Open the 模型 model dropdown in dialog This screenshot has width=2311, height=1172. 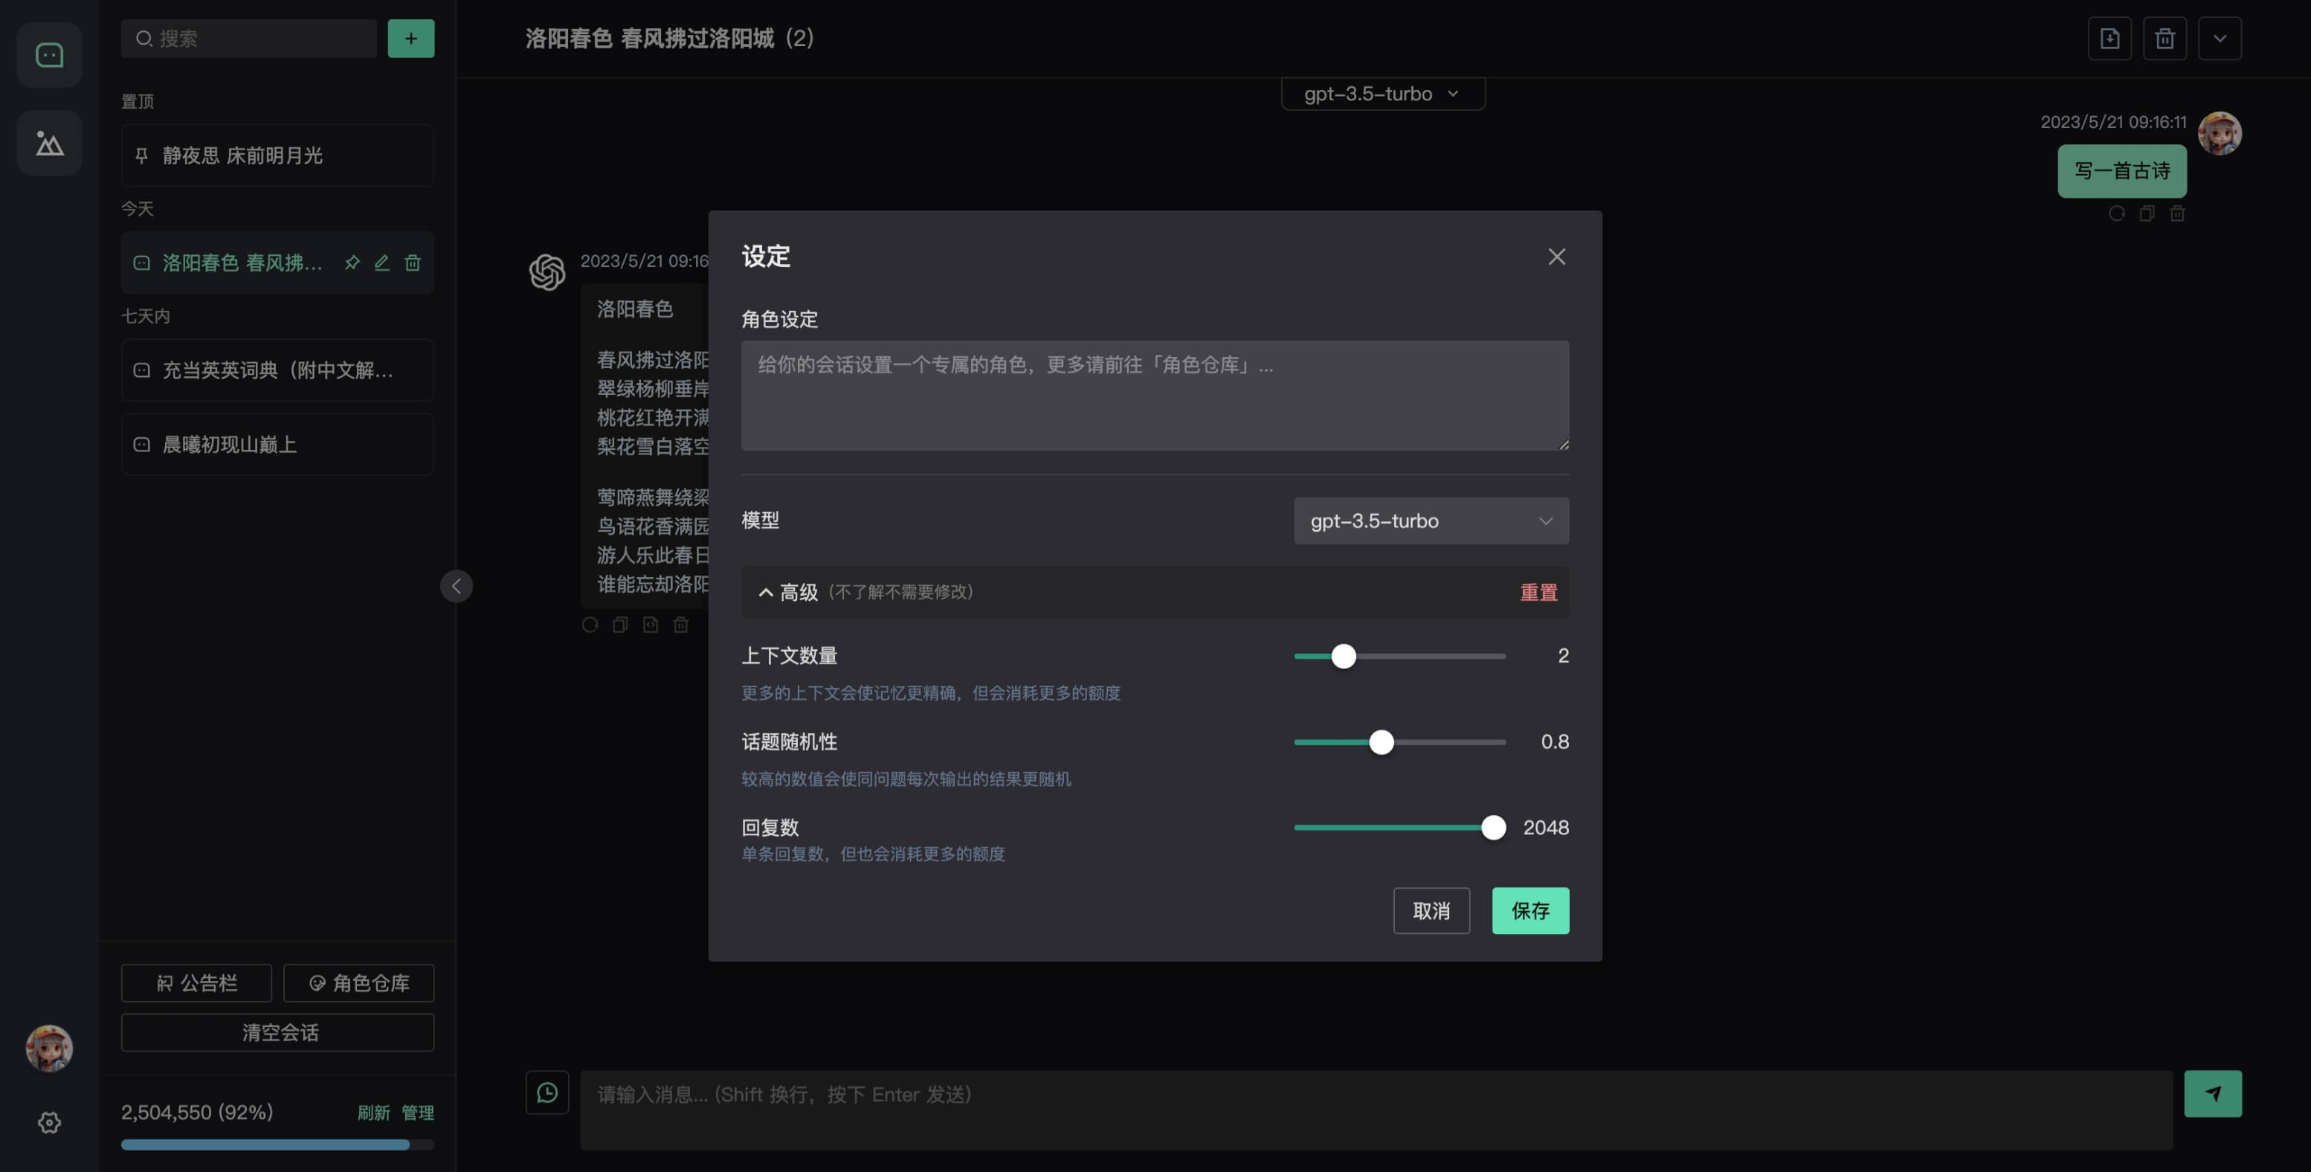tap(1431, 521)
